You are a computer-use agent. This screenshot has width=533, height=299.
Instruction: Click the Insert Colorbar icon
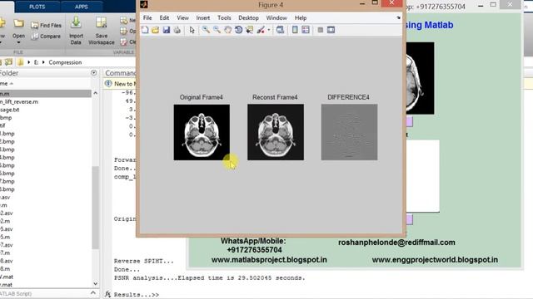tap(295, 30)
